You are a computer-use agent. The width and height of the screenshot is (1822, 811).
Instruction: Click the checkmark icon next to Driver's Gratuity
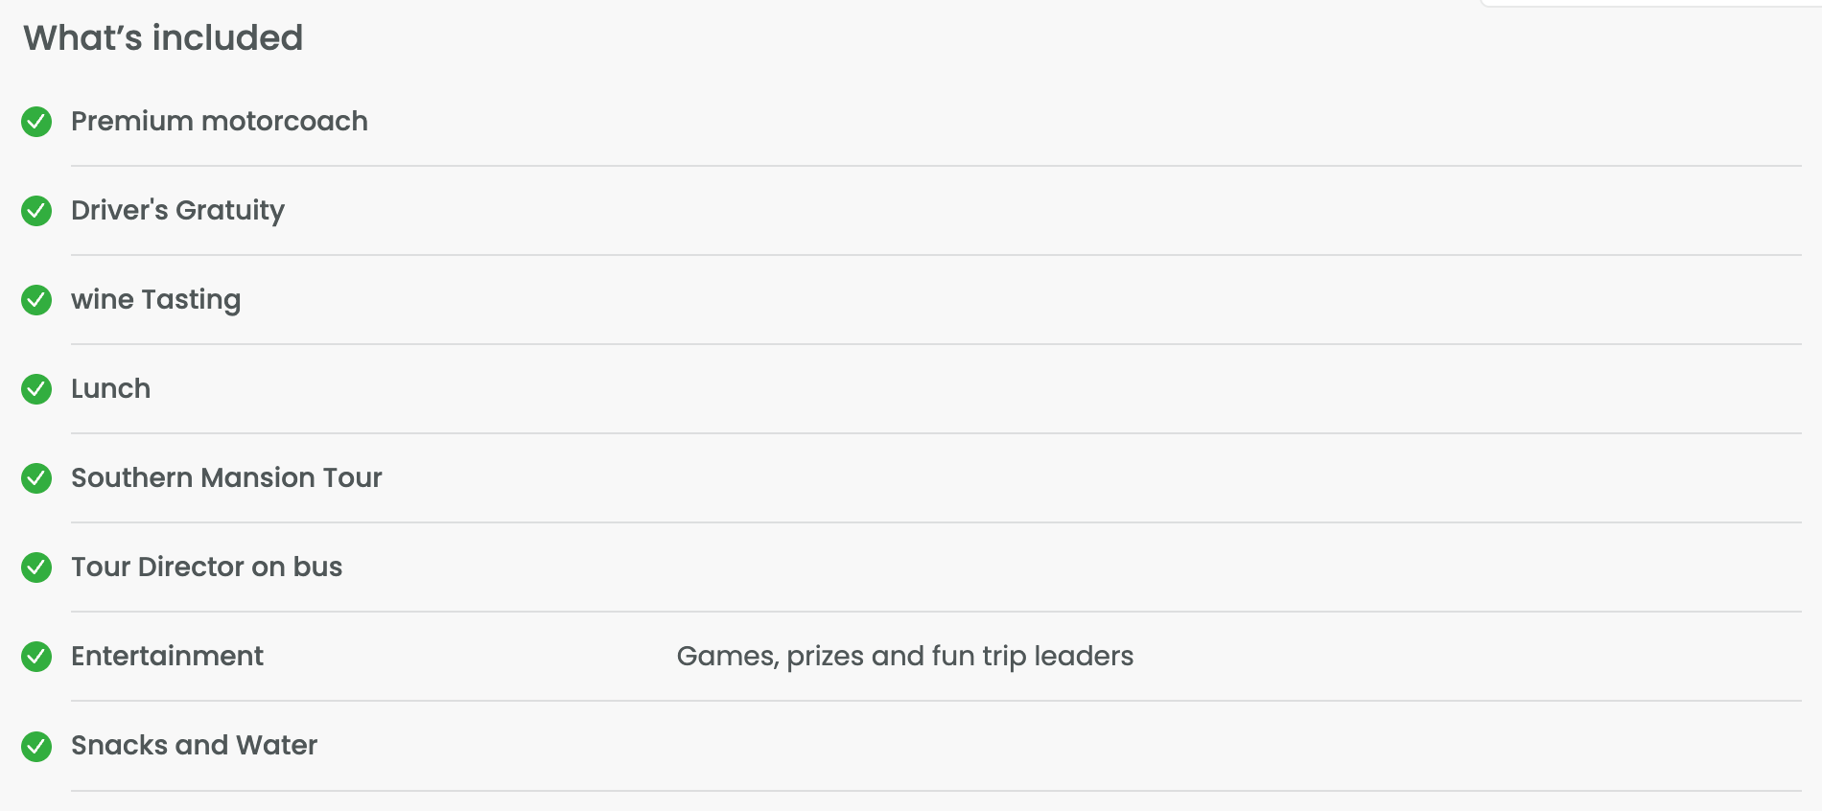[x=36, y=211]
